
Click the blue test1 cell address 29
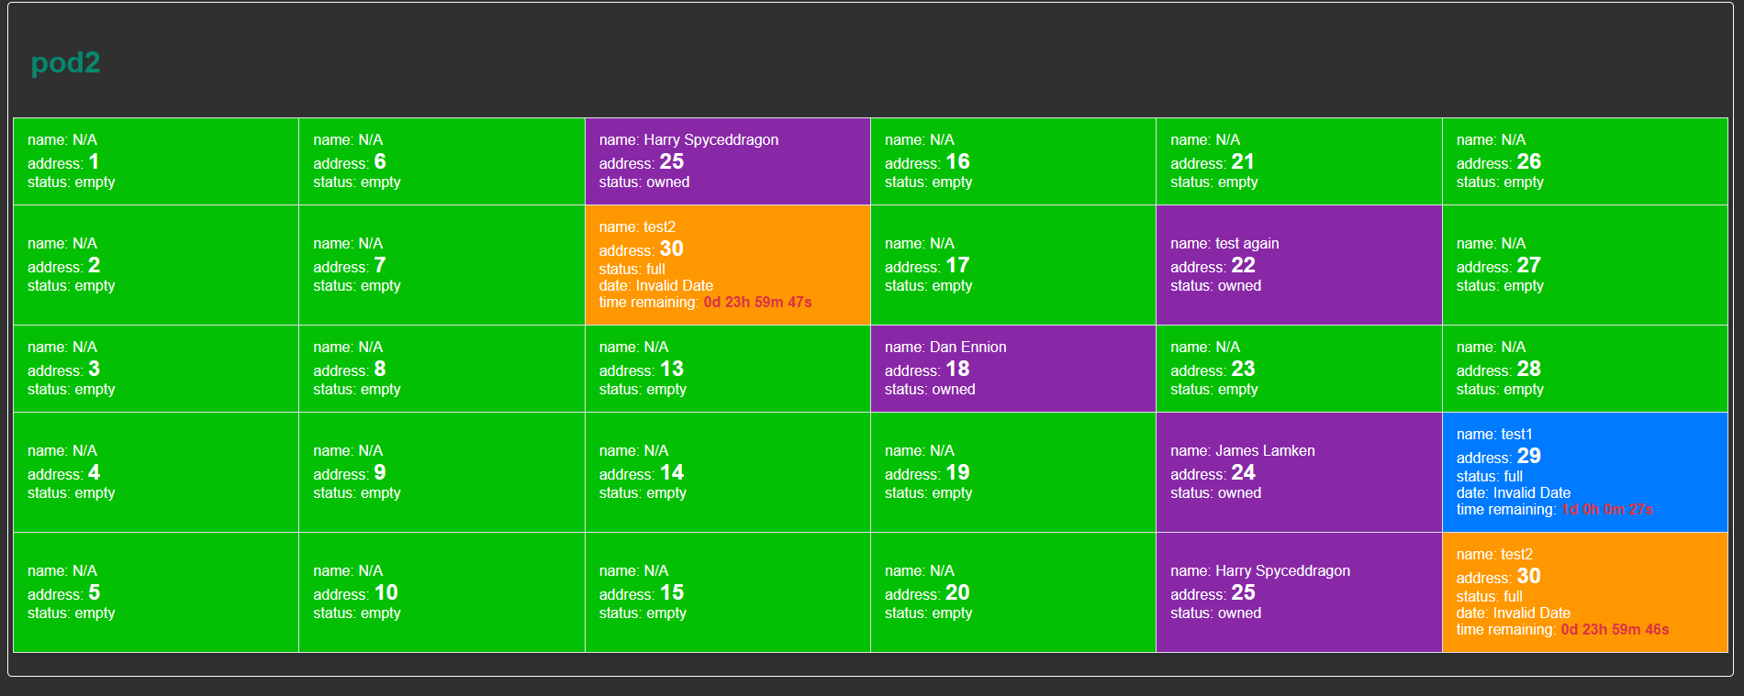click(1584, 472)
